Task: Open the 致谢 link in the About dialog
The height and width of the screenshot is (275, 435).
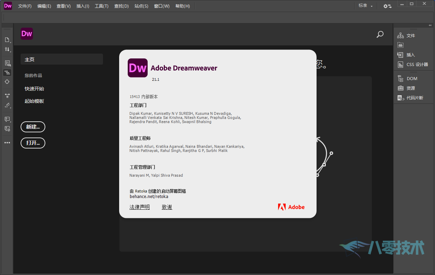Action: pos(167,207)
